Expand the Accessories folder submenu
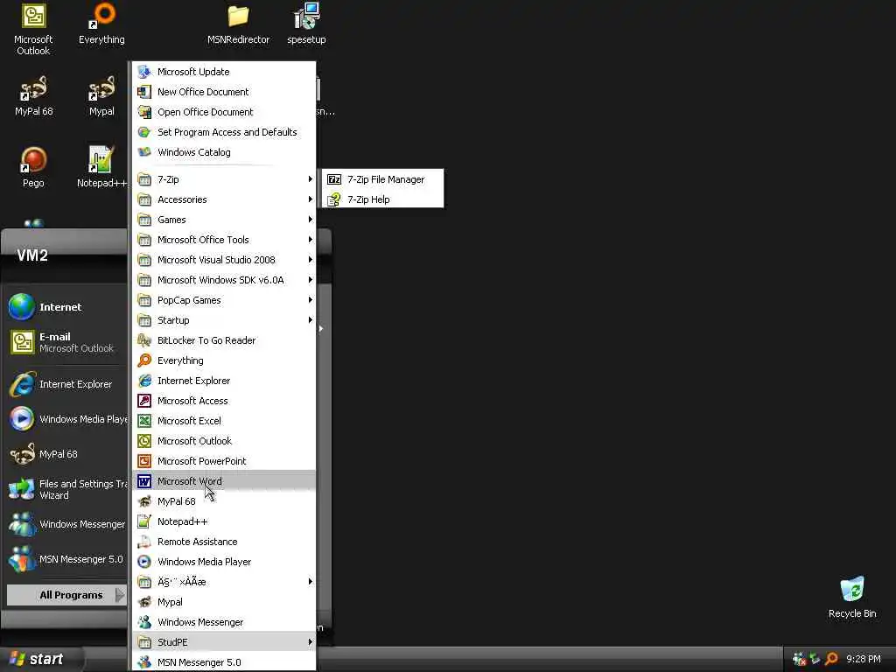The height and width of the screenshot is (672, 896). (224, 199)
